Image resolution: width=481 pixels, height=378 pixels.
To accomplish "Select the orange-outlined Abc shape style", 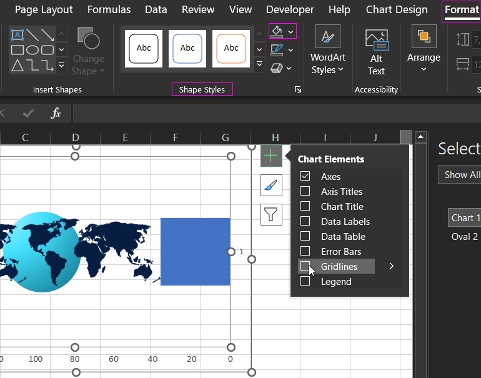I will [231, 48].
